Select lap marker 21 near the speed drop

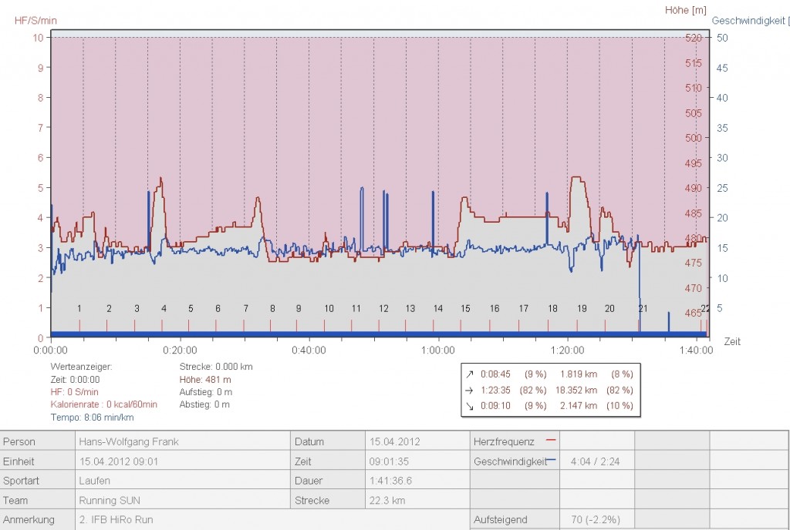pos(643,309)
